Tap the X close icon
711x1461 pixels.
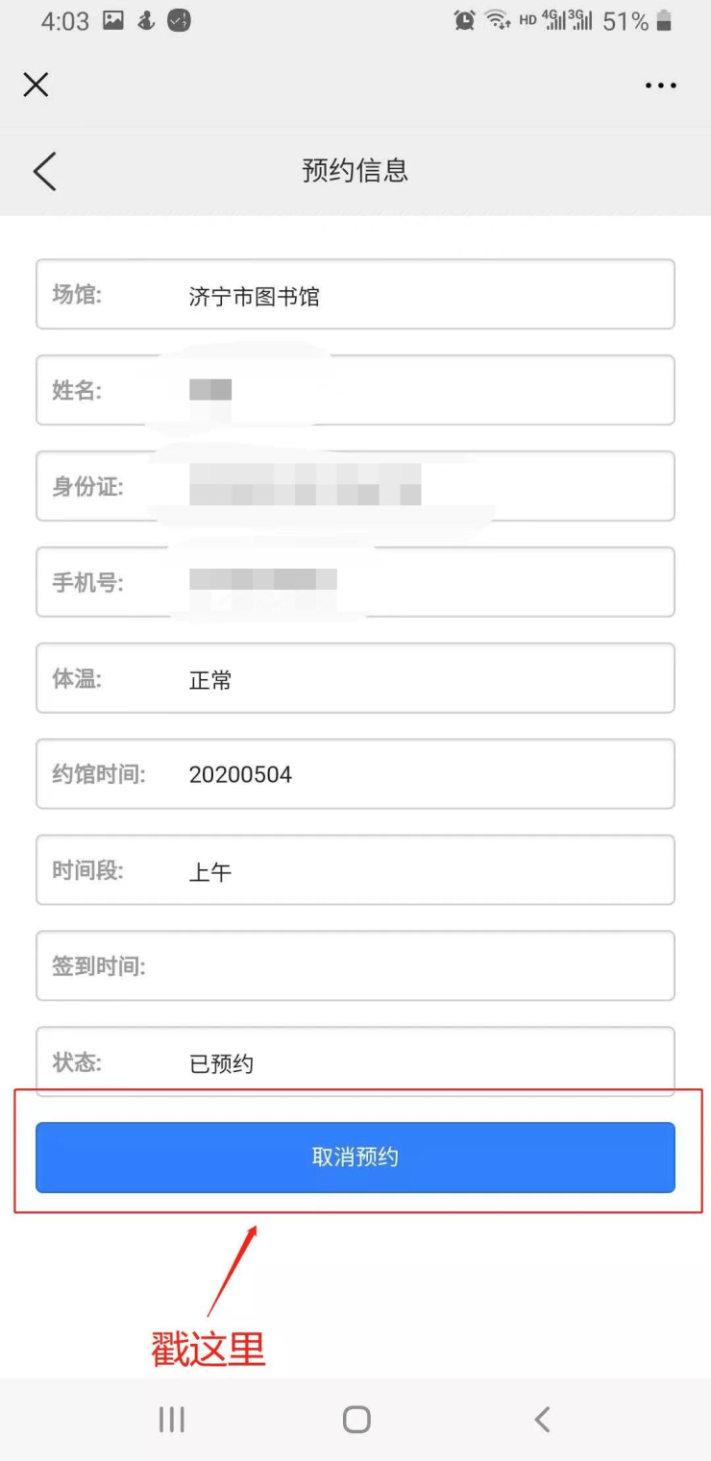tap(36, 85)
